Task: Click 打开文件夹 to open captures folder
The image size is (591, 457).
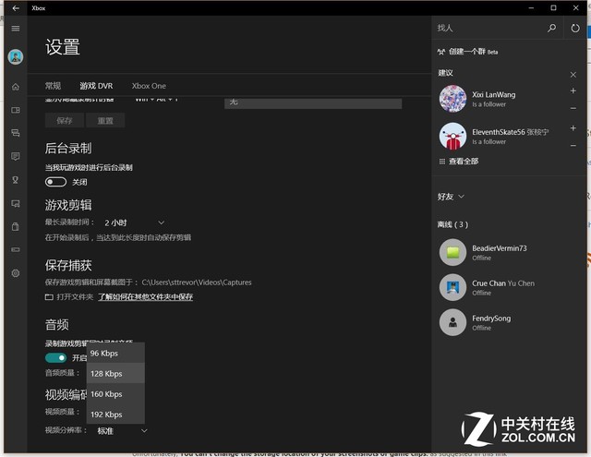Action: [69, 297]
